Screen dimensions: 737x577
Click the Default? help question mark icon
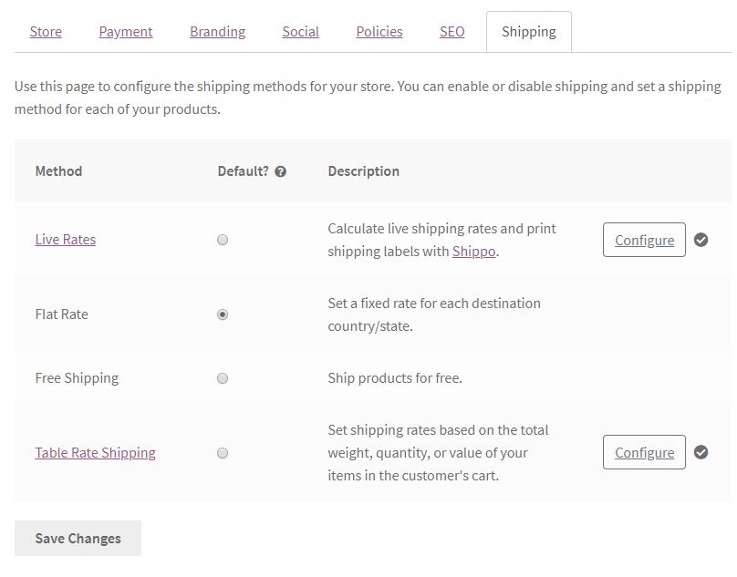coord(281,171)
